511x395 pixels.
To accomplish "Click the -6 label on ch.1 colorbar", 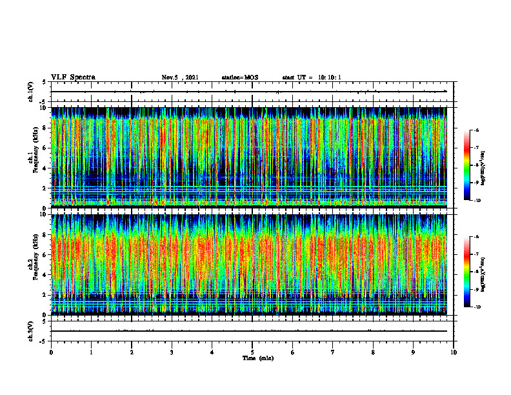I will click(476, 130).
